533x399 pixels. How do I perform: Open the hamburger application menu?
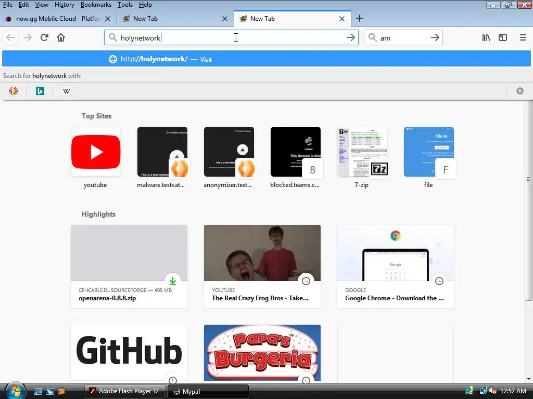click(523, 37)
